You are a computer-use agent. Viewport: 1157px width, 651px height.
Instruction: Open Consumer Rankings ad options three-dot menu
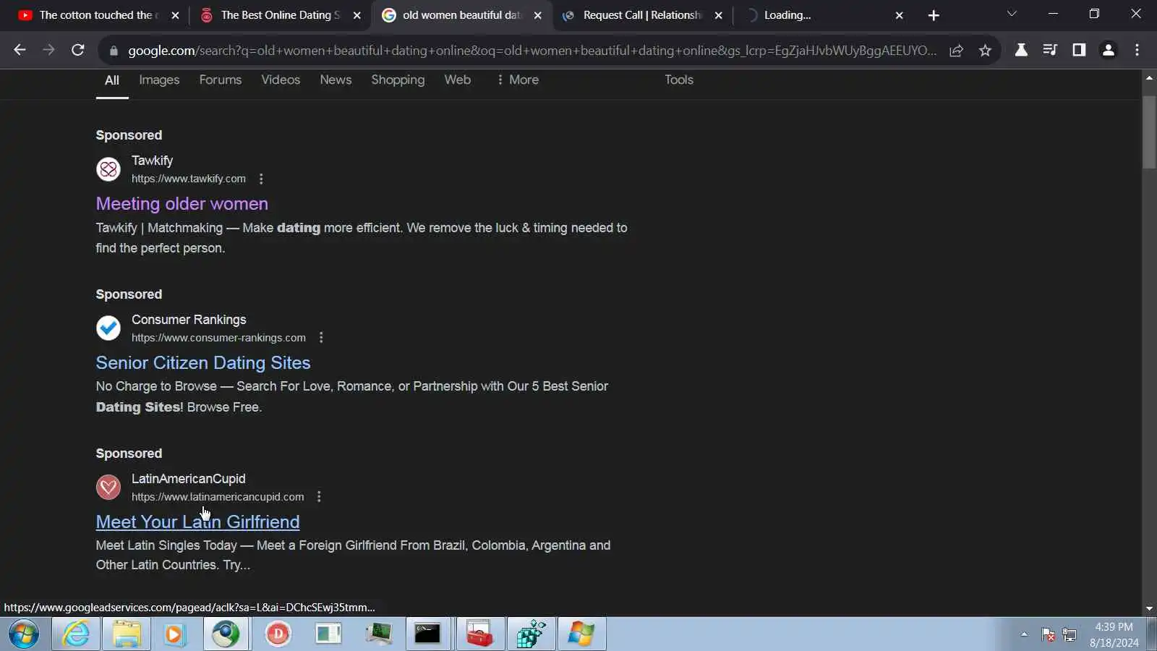[x=321, y=338]
